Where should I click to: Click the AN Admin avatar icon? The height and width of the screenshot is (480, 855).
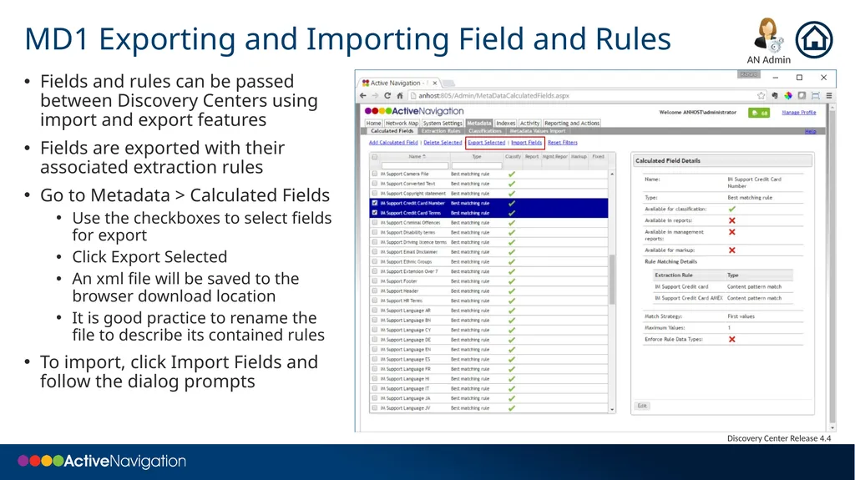click(768, 35)
